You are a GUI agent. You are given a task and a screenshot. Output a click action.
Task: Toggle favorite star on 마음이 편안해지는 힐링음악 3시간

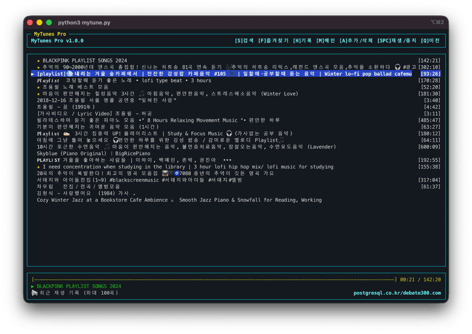38,93
